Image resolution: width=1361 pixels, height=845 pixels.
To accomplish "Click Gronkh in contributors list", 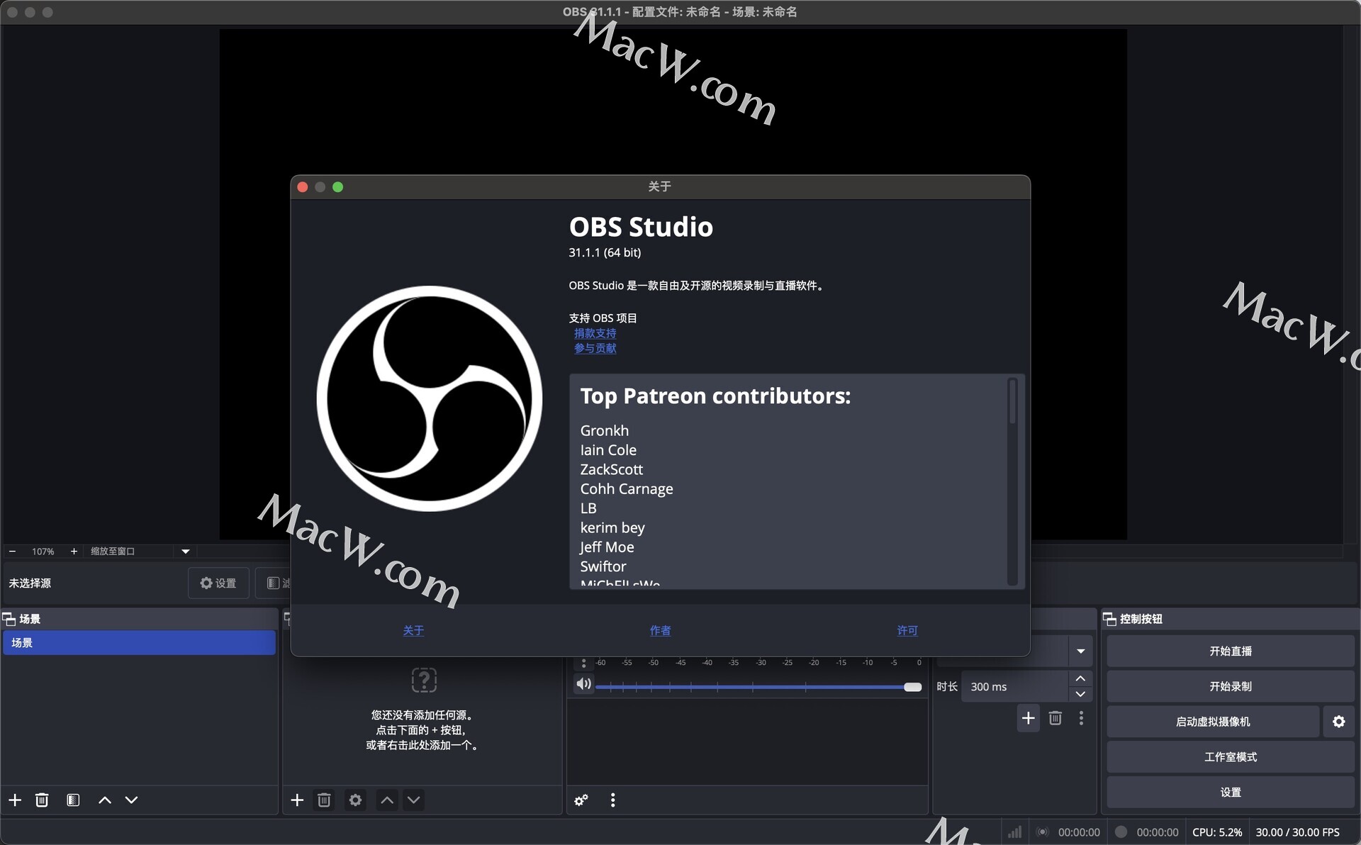I will pos(604,430).
